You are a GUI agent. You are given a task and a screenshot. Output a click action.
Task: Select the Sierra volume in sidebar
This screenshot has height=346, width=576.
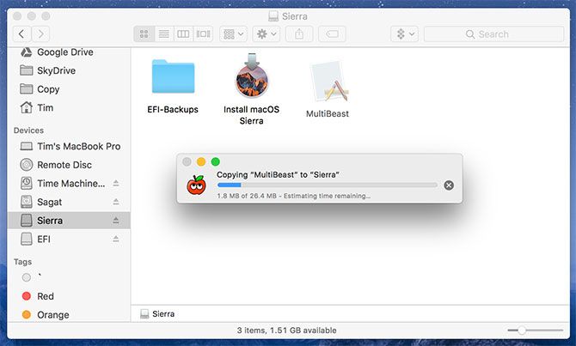coord(69,220)
